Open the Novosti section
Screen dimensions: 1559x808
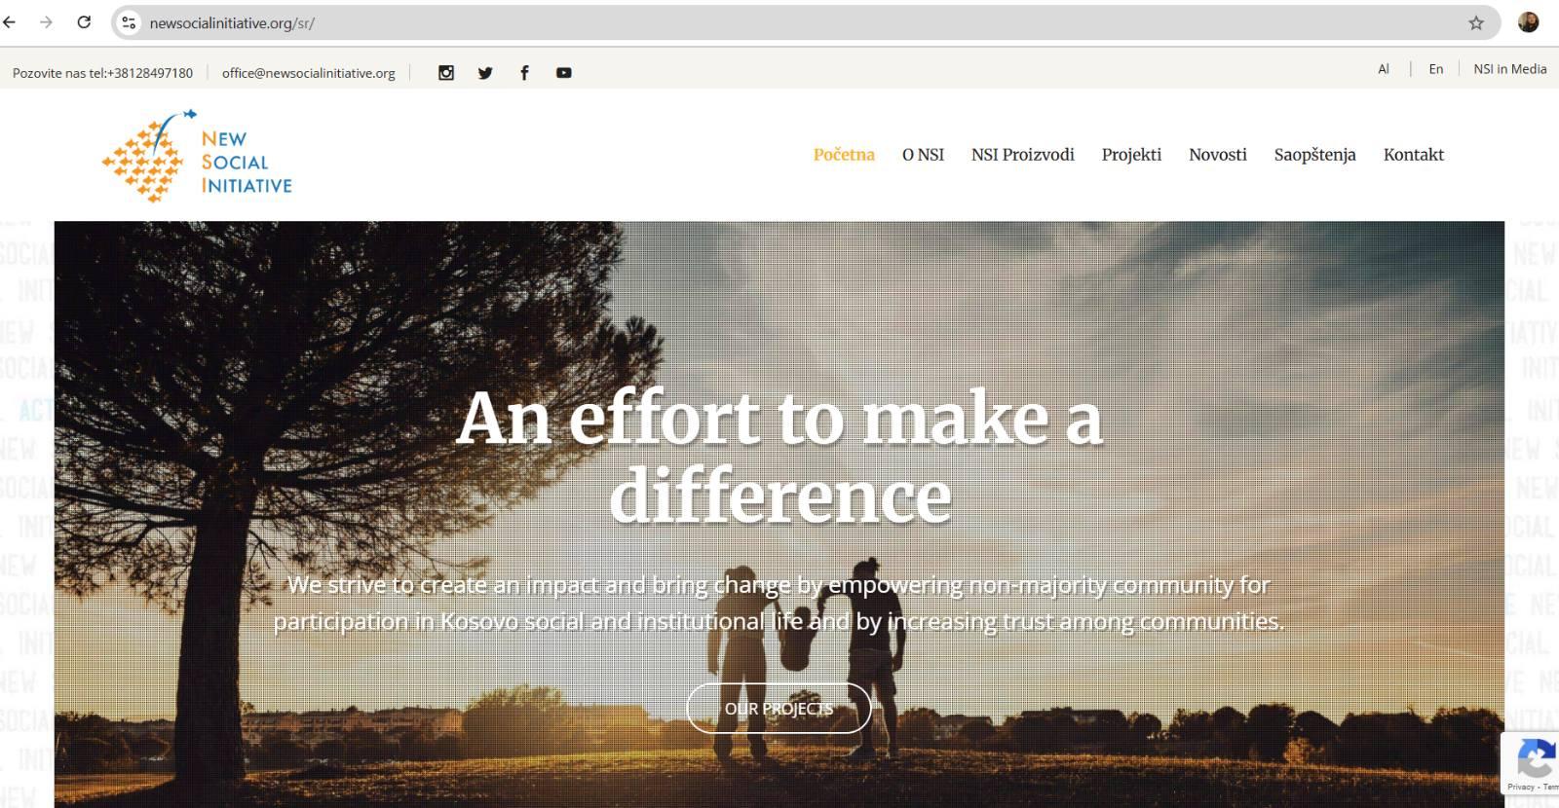1217,155
